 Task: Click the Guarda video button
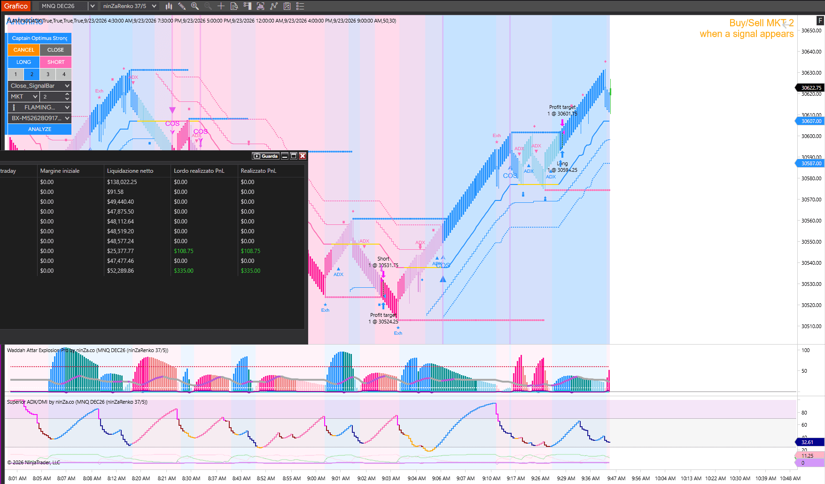pos(266,156)
